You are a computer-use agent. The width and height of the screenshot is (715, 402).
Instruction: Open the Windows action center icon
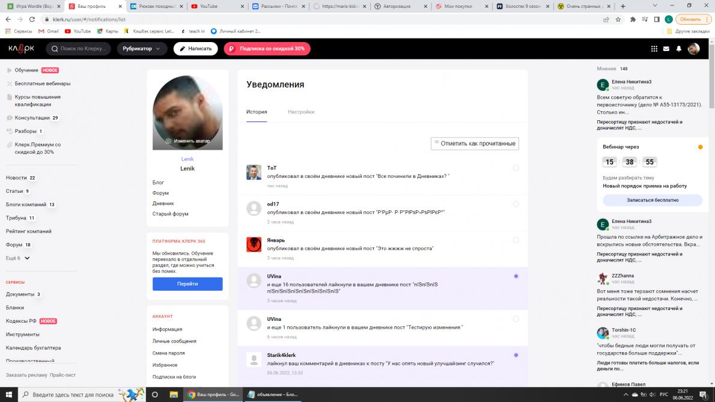tap(703, 395)
